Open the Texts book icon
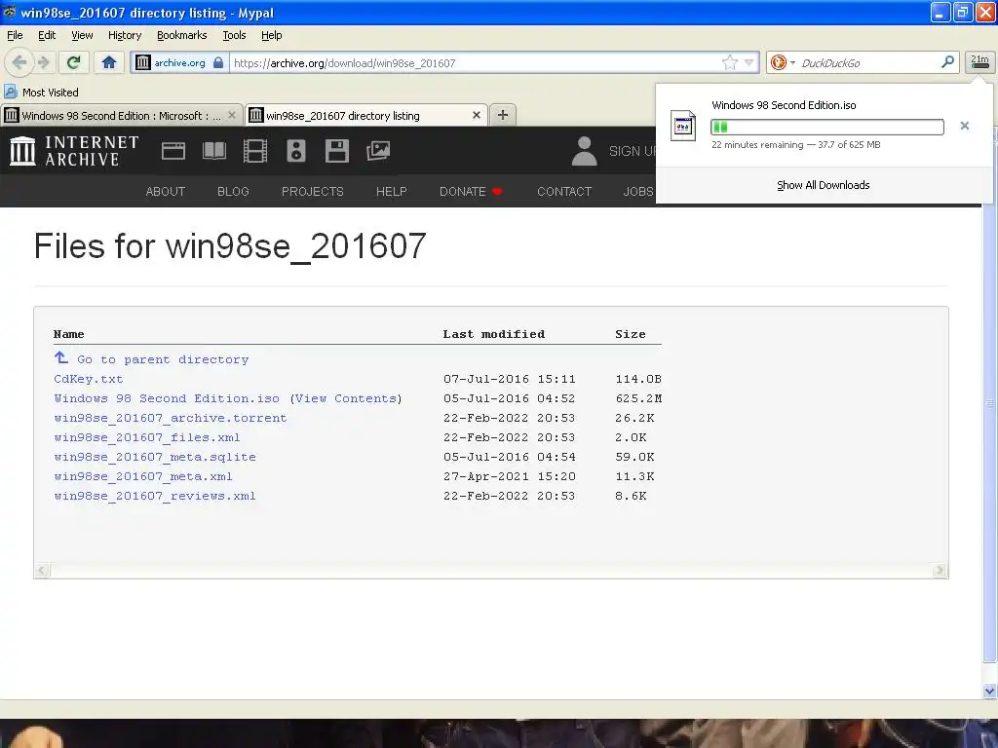The image size is (998, 748). (213, 151)
